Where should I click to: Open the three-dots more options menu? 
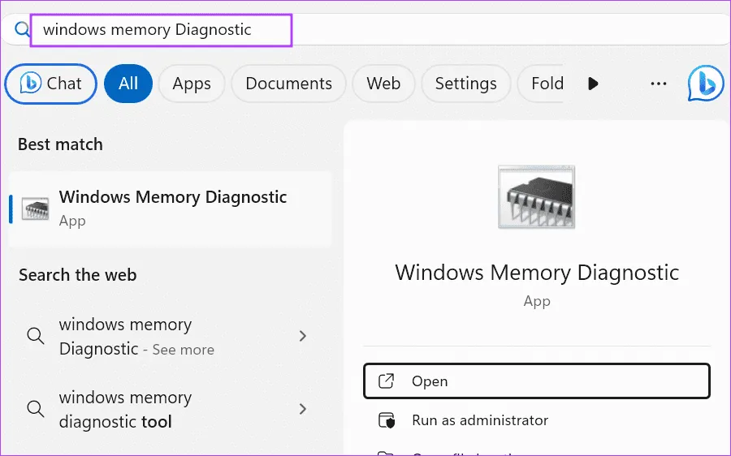coord(659,84)
